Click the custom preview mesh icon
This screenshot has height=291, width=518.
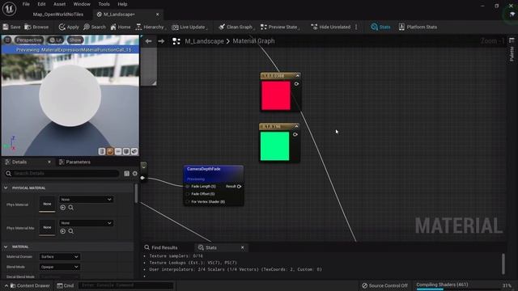tap(134, 151)
